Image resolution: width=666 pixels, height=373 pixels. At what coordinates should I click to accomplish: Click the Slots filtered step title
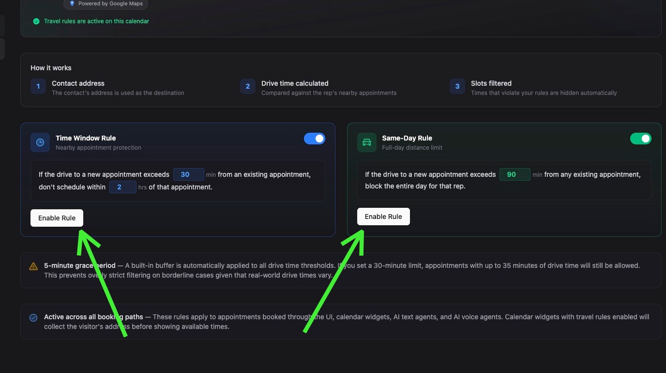tap(491, 83)
